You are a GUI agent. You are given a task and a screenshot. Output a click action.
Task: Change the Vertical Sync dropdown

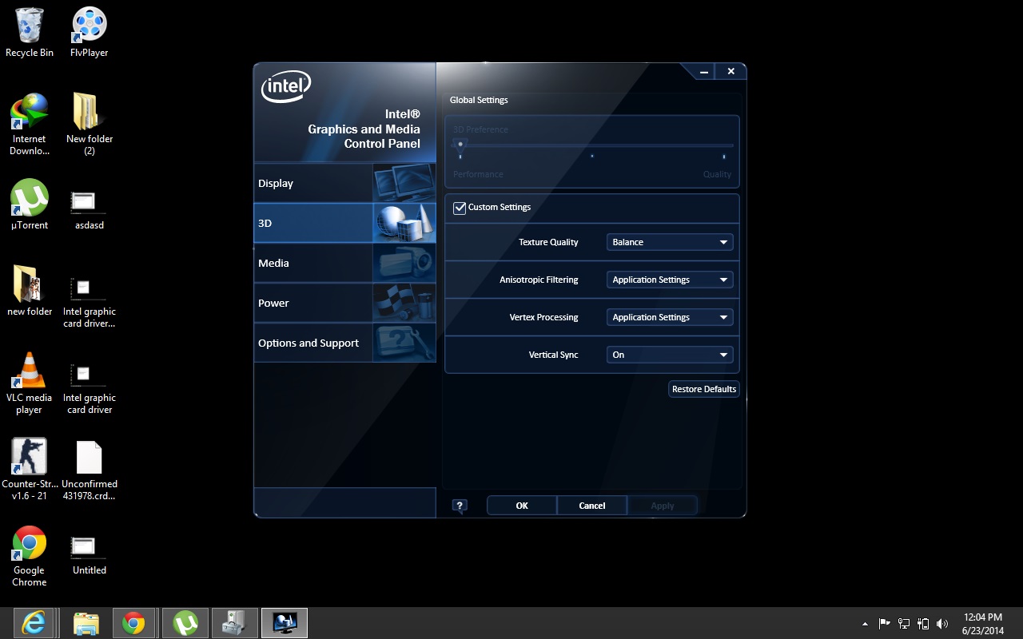pyautogui.click(x=670, y=355)
